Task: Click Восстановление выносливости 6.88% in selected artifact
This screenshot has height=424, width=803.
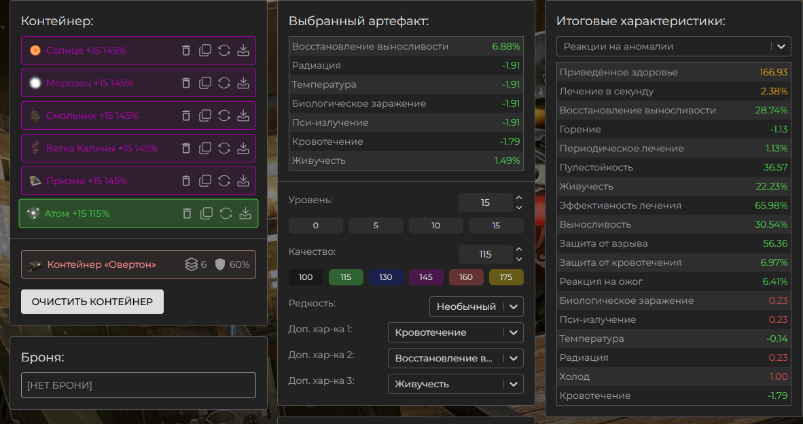Action: click(x=406, y=46)
